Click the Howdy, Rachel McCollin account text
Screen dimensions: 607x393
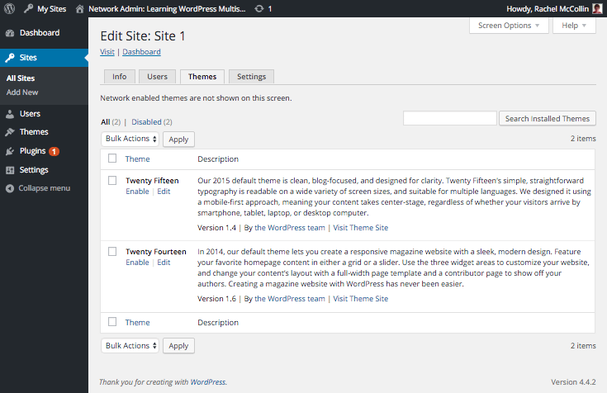pyautogui.click(x=548, y=8)
